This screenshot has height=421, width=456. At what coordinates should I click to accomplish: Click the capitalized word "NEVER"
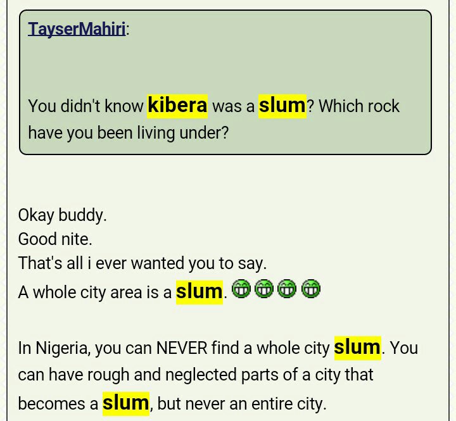(182, 348)
